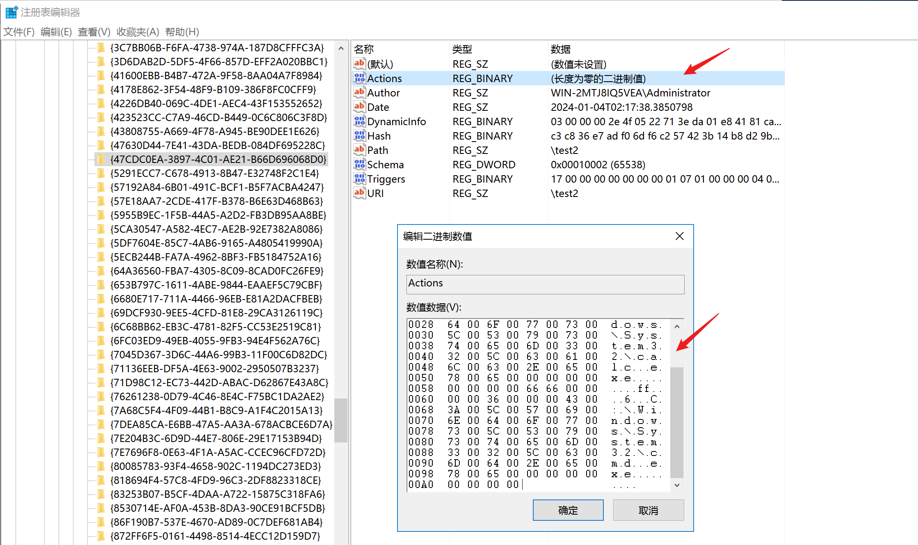Close the 编辑二进制数值 dialog

[679, 236]
